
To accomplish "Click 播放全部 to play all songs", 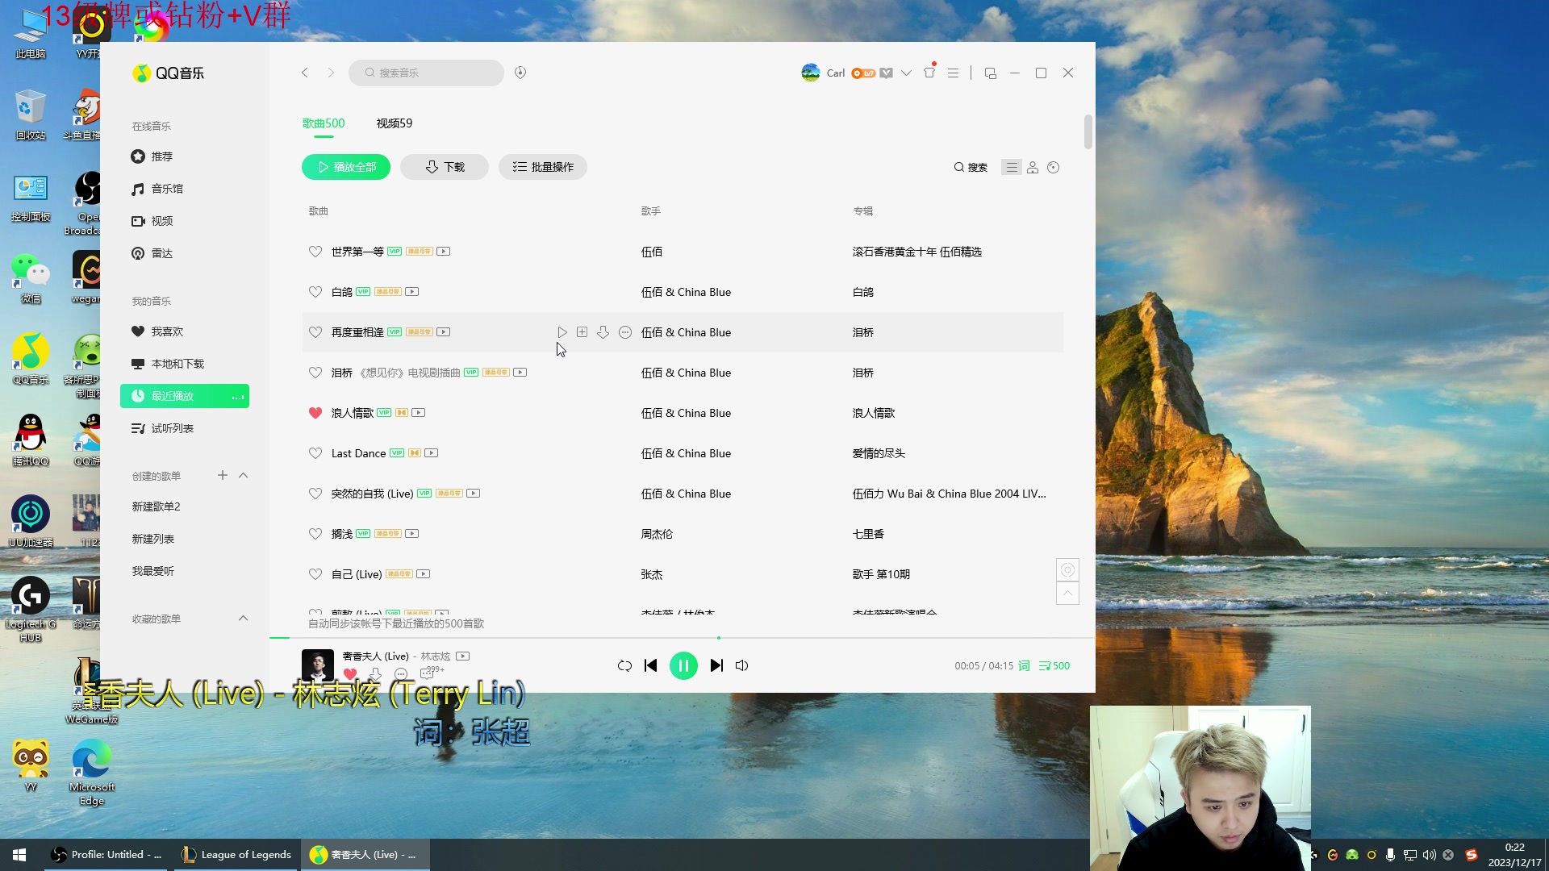I will (x=346, y=167).
